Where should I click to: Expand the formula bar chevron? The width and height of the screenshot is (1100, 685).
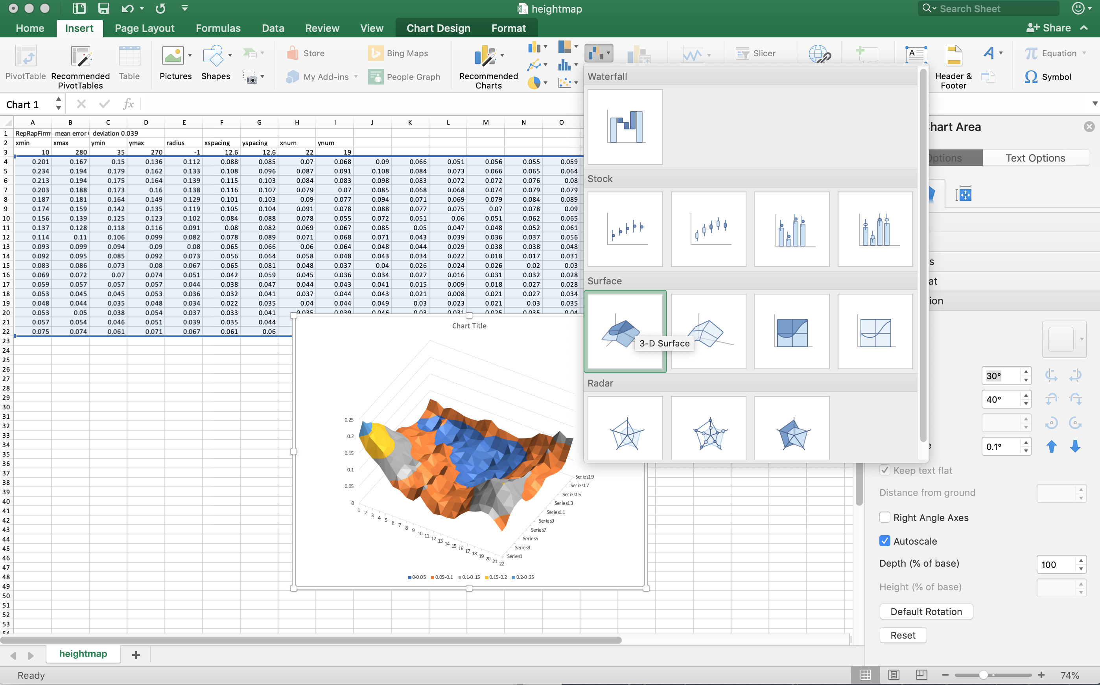(1094, 104)
